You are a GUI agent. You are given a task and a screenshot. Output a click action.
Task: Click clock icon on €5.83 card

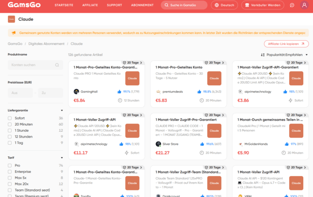coord(202,101)
